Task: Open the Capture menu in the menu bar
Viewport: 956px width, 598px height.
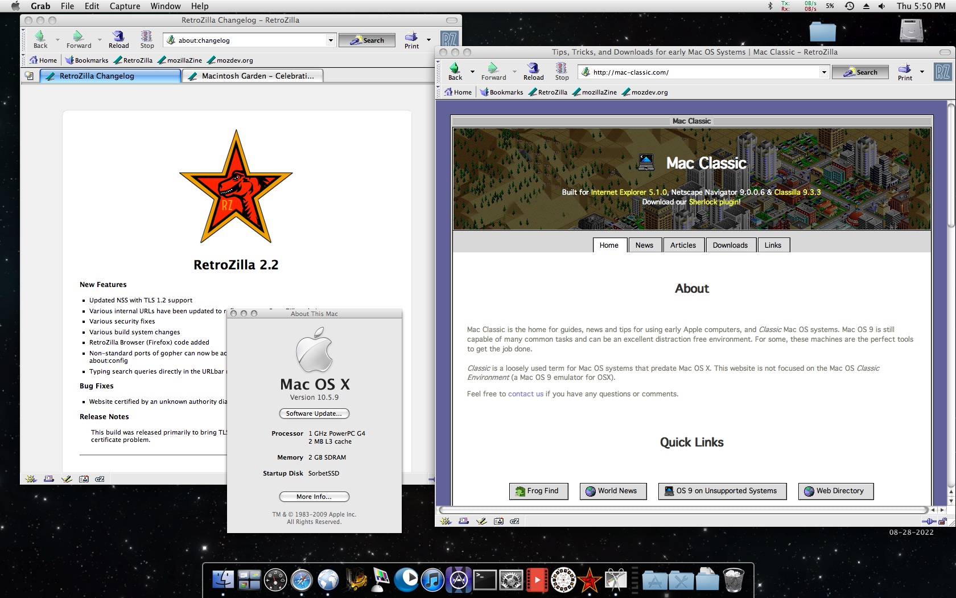Action: (125, 6)
